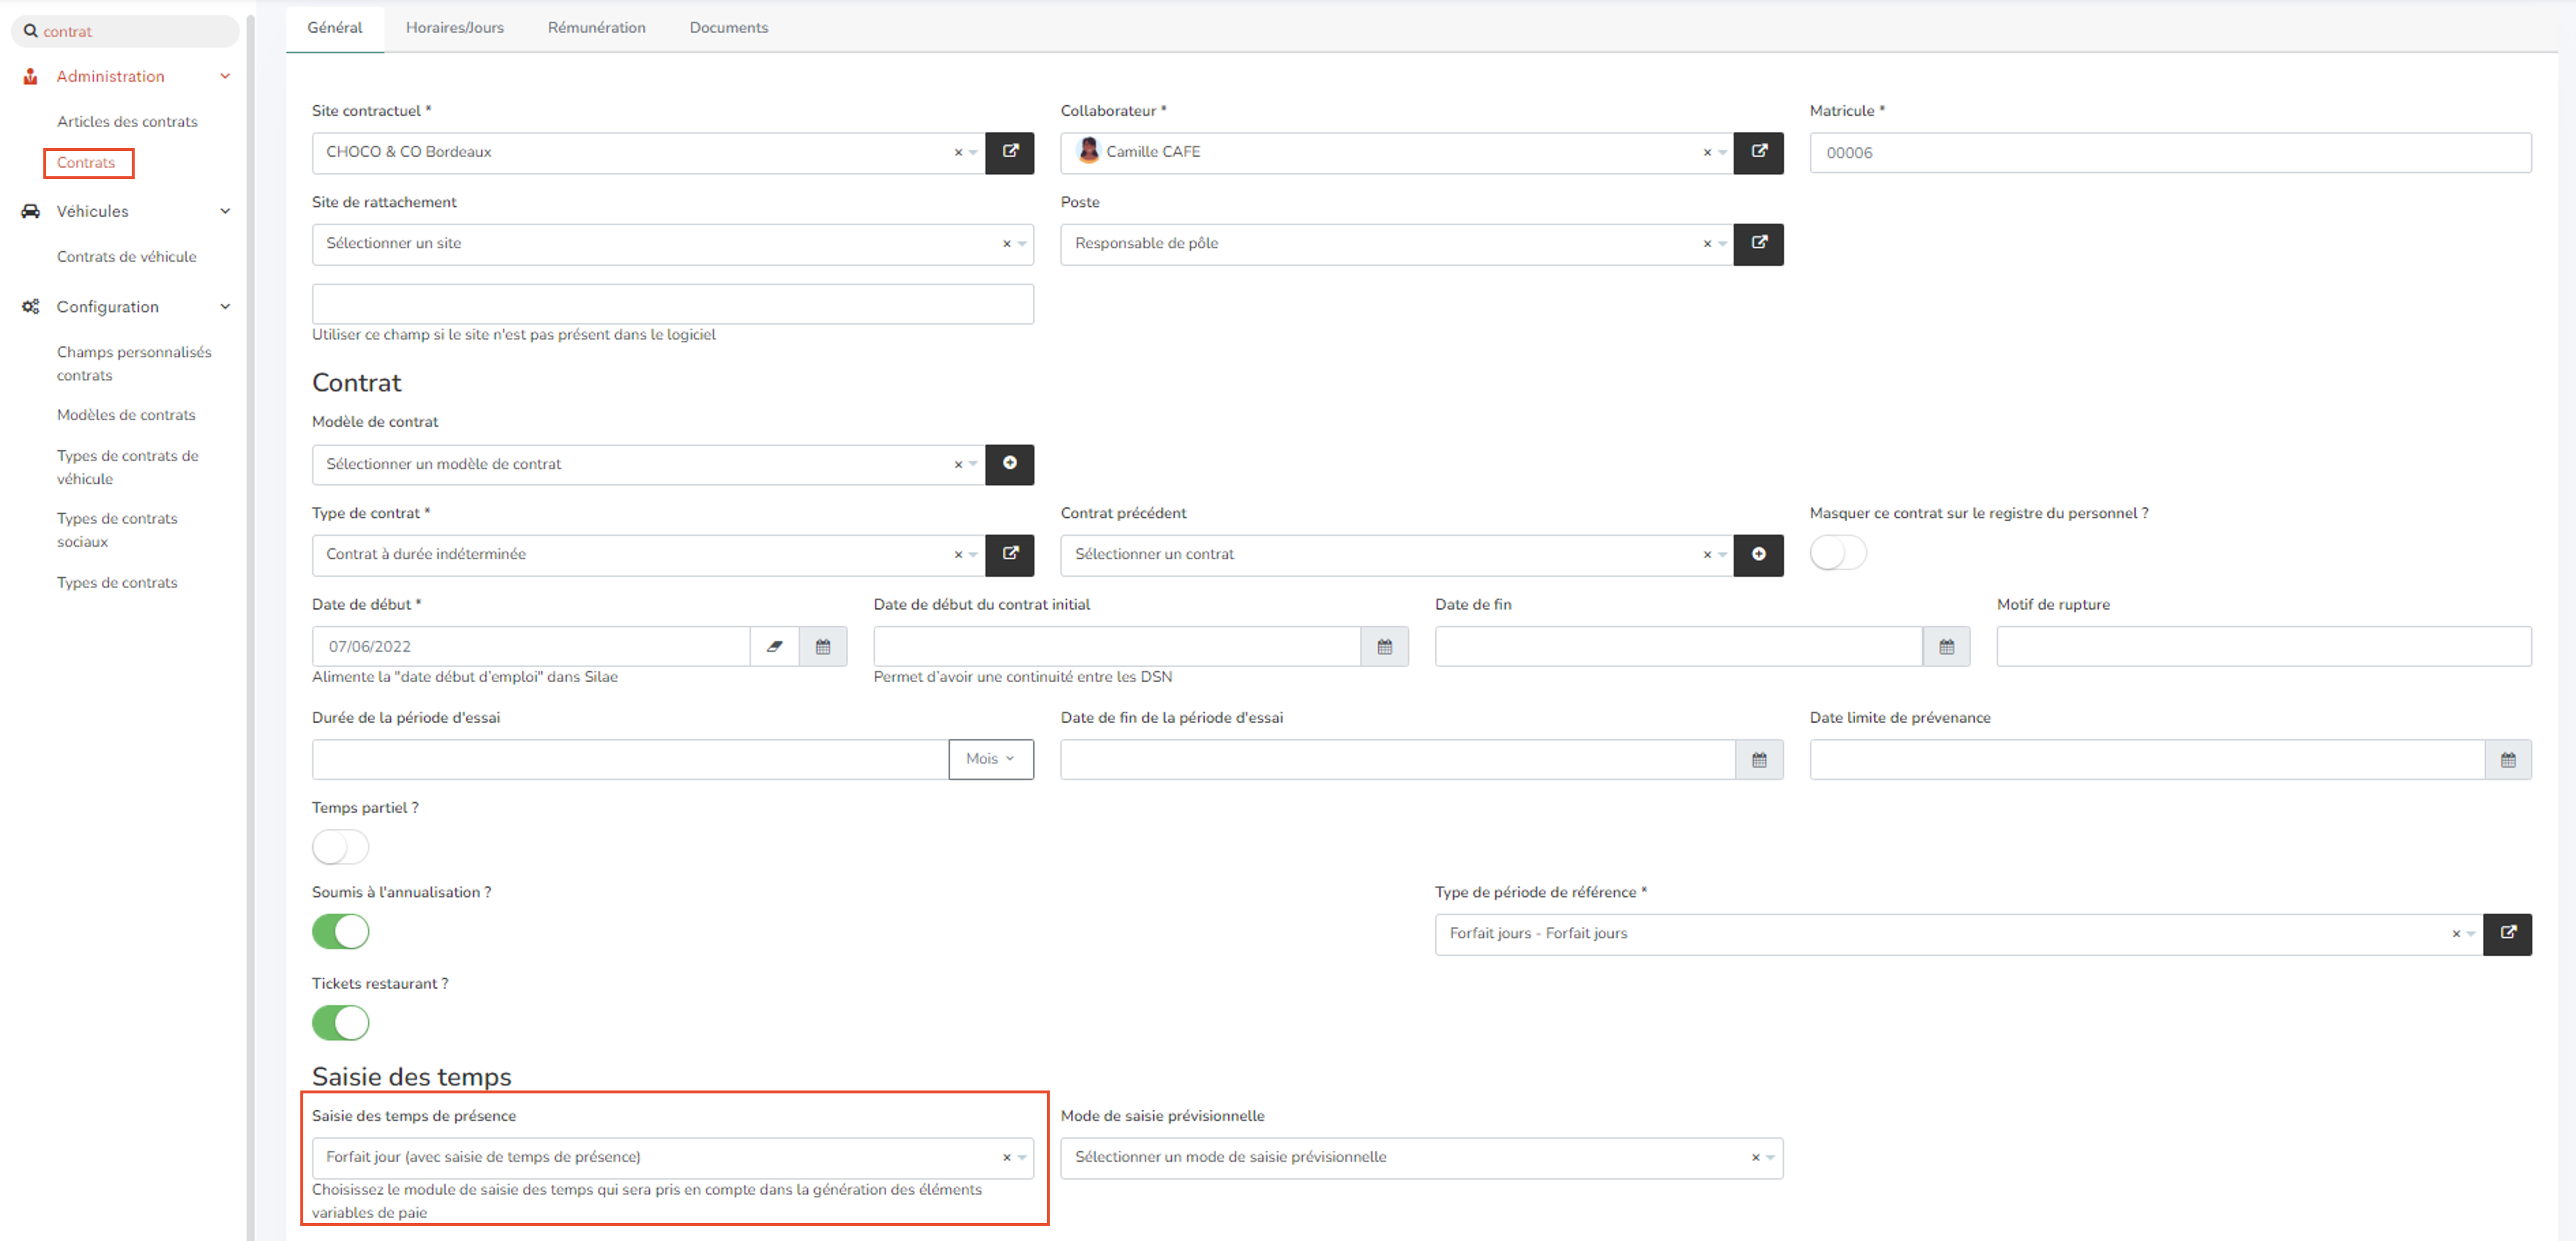2576x1241 pixels.
Task: Open Contrats de véhicule link
Action: [x=126, y=256]
